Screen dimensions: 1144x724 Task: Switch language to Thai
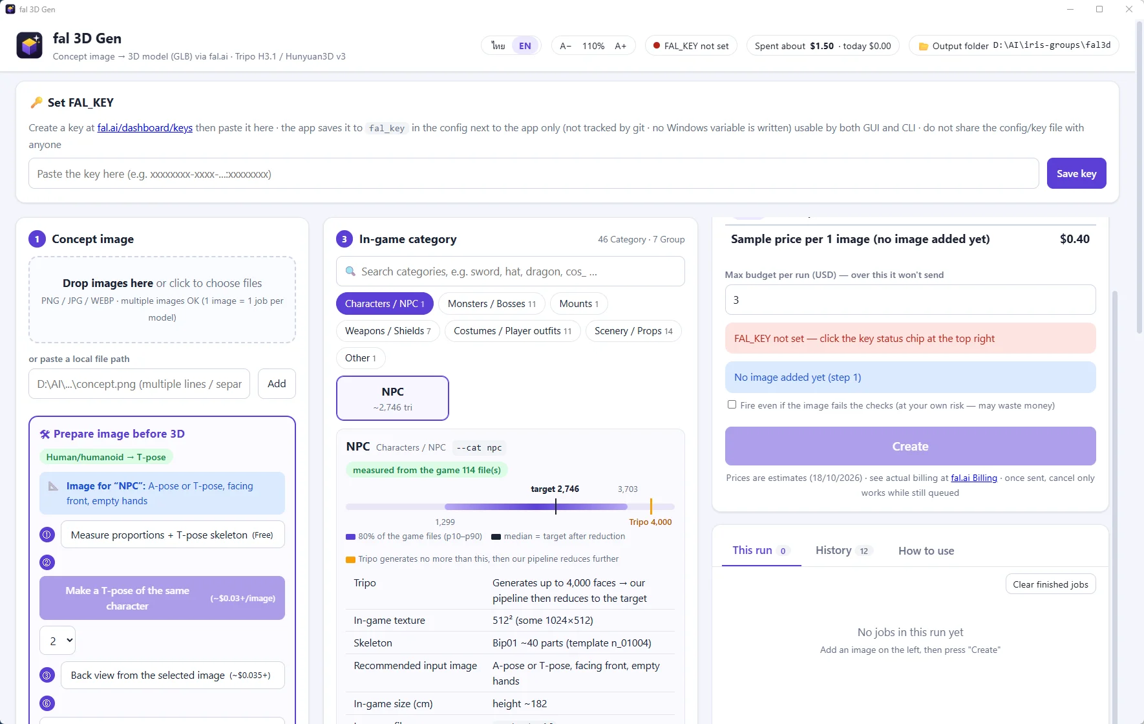(498, 45)
